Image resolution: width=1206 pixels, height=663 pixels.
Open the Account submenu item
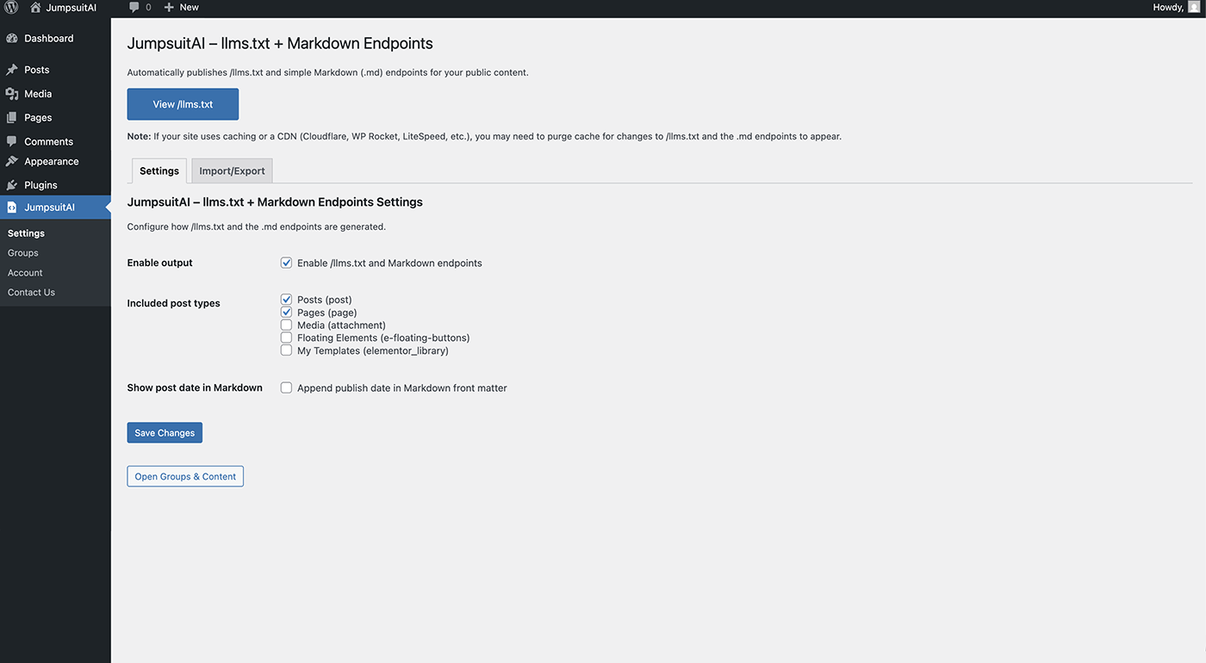click(x=25, y=273)
